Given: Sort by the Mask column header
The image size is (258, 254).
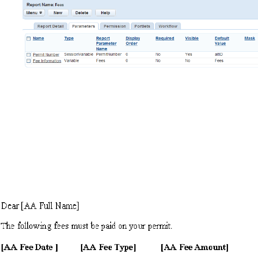Looking at the screenshot, I should coord(250,38).
